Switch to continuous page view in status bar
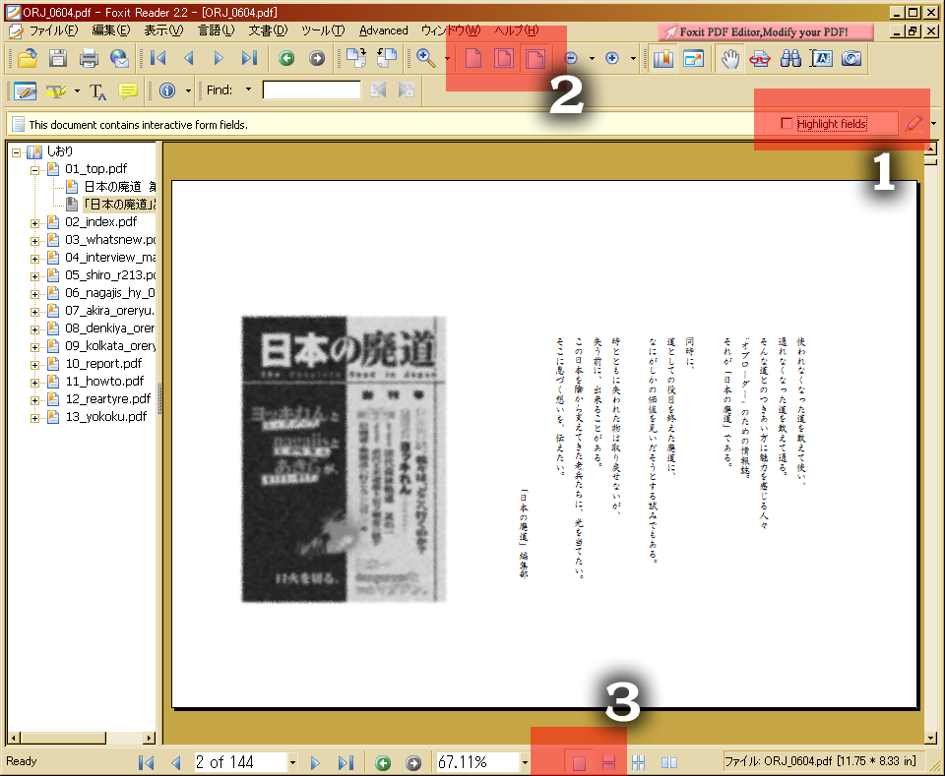This screenshot has width=945, height=776. point(608,763)
